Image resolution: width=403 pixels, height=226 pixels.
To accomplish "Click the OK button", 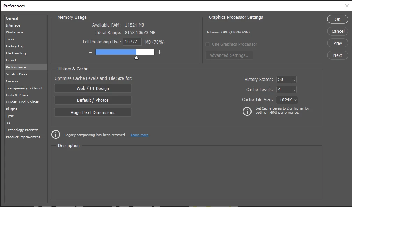I will click(x=338, y=19).
